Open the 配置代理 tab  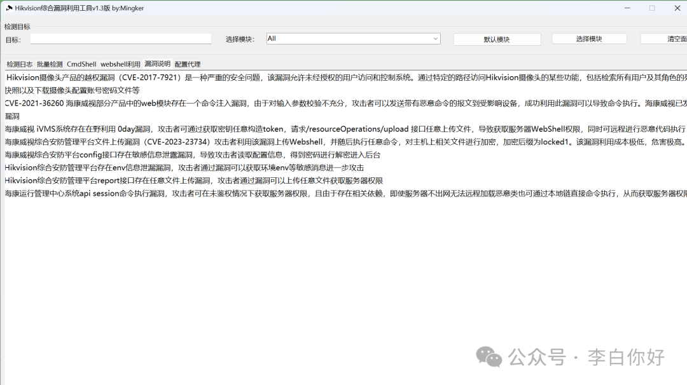[188, 64]
